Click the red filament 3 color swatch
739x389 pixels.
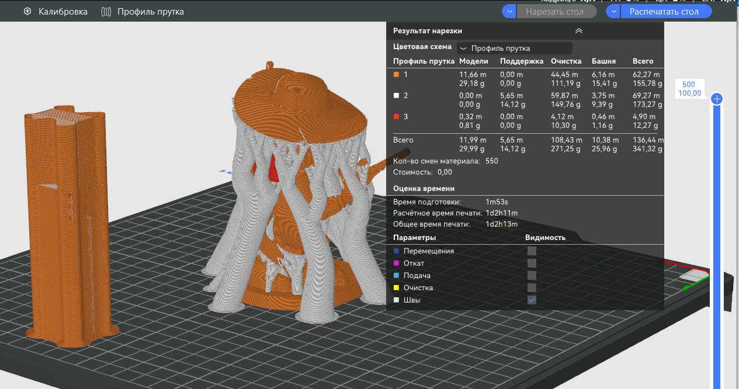[396, 117]
